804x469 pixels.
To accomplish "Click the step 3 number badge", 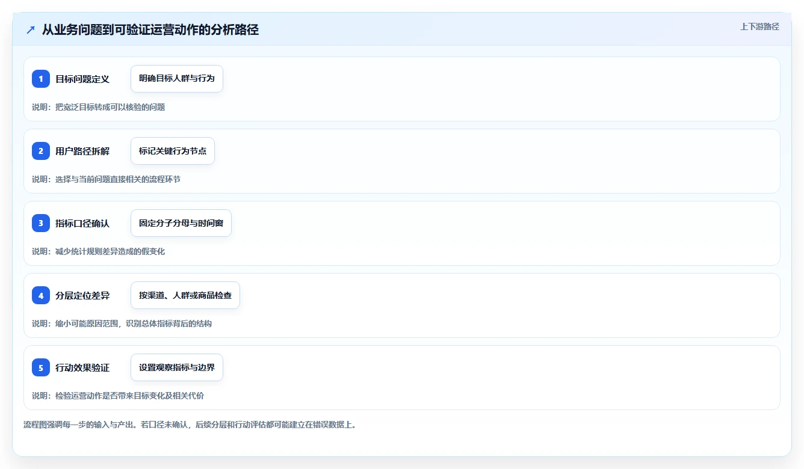I will [41, 223].
